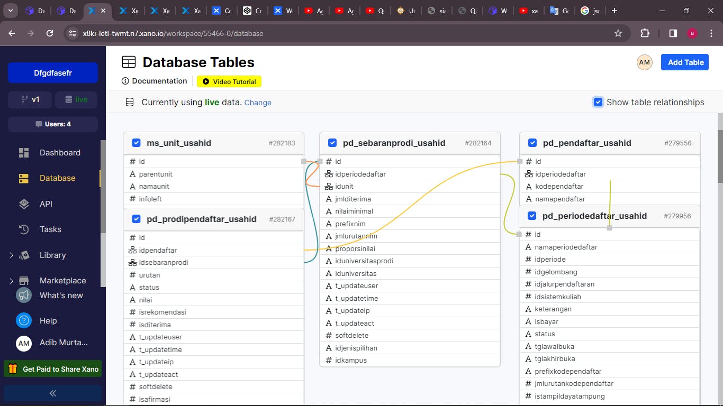Toggle the pd_pendaftar_usahid table checkbox
The width and height of the screenshot is (723, 406).
532,143
